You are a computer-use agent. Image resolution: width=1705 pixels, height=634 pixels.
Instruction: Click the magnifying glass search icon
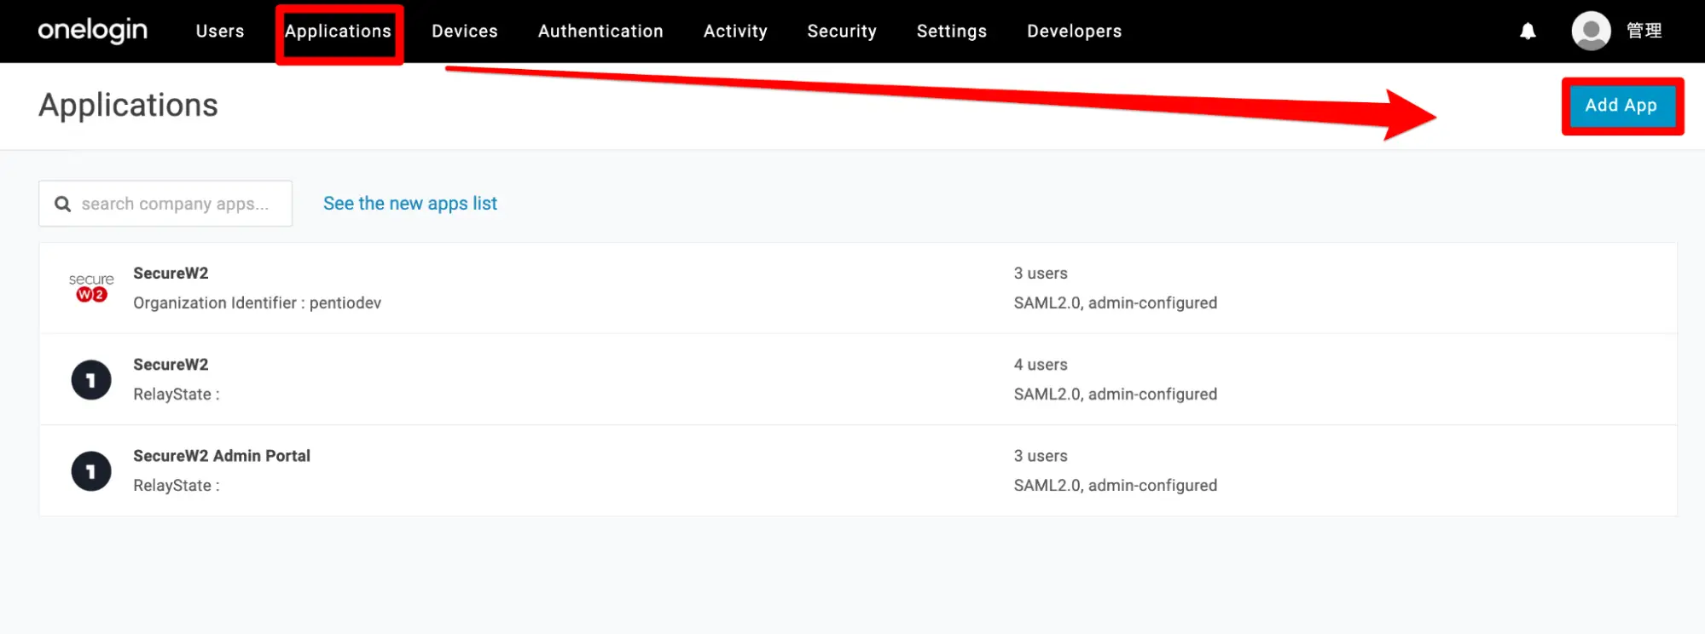coord(62,204)
